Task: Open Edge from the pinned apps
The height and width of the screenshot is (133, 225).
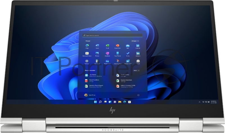Action: [x=87, y=46]
